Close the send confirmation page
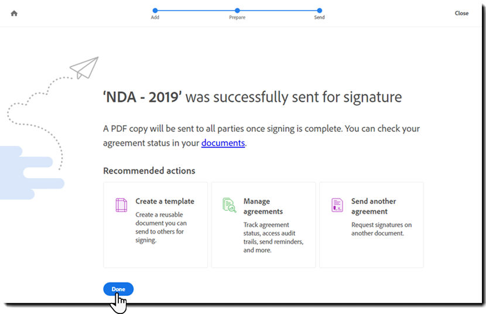This screenshot has width=486, height=314. point(461,13)
